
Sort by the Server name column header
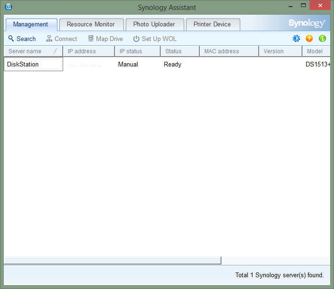[x=33, y=51]
